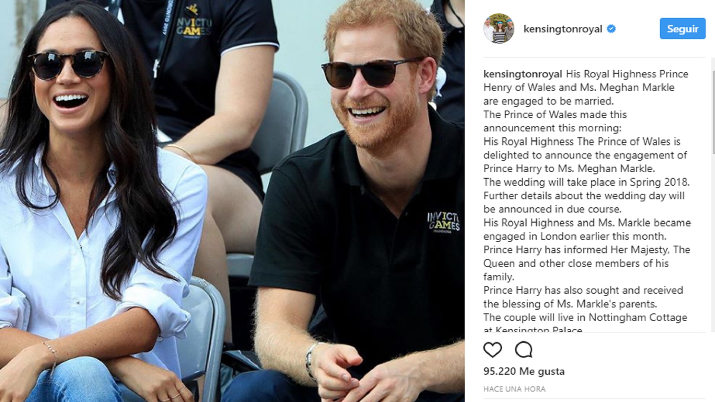
Task: Click the bold kensingtonroyal name in the caption
Action: pos(522,74)
